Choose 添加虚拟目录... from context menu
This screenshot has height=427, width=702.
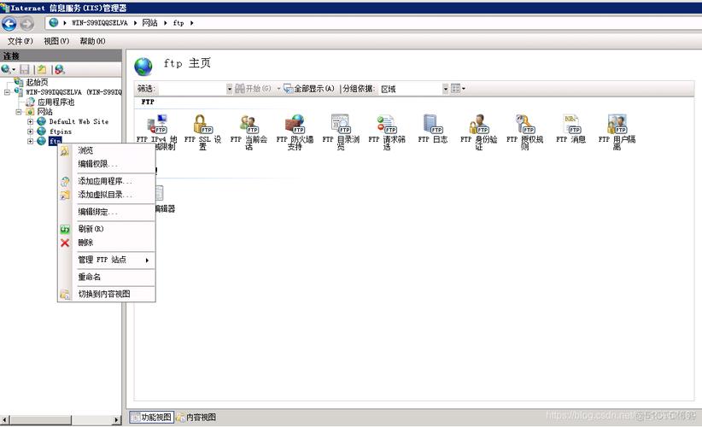pyautogui.click(x=107, y=194)
